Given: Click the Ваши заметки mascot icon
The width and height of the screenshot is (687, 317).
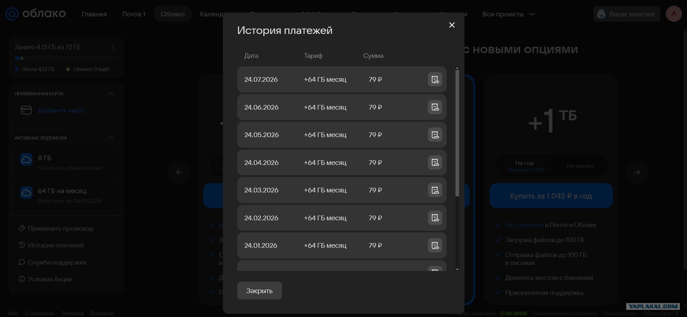Looking at the screenshot, I should 601,14.
